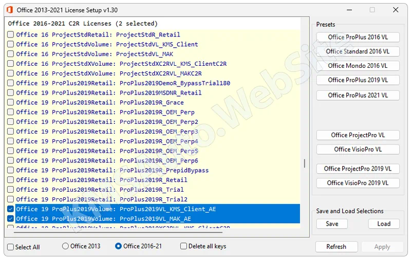
Task: Select the ProPlus2019R_PrepidBypass row
Action: point(153,170)
